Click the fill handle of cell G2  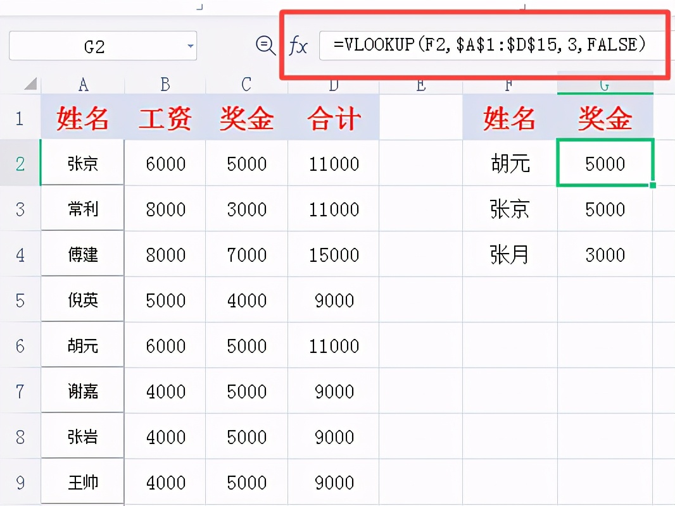click(x=653, y=185)
